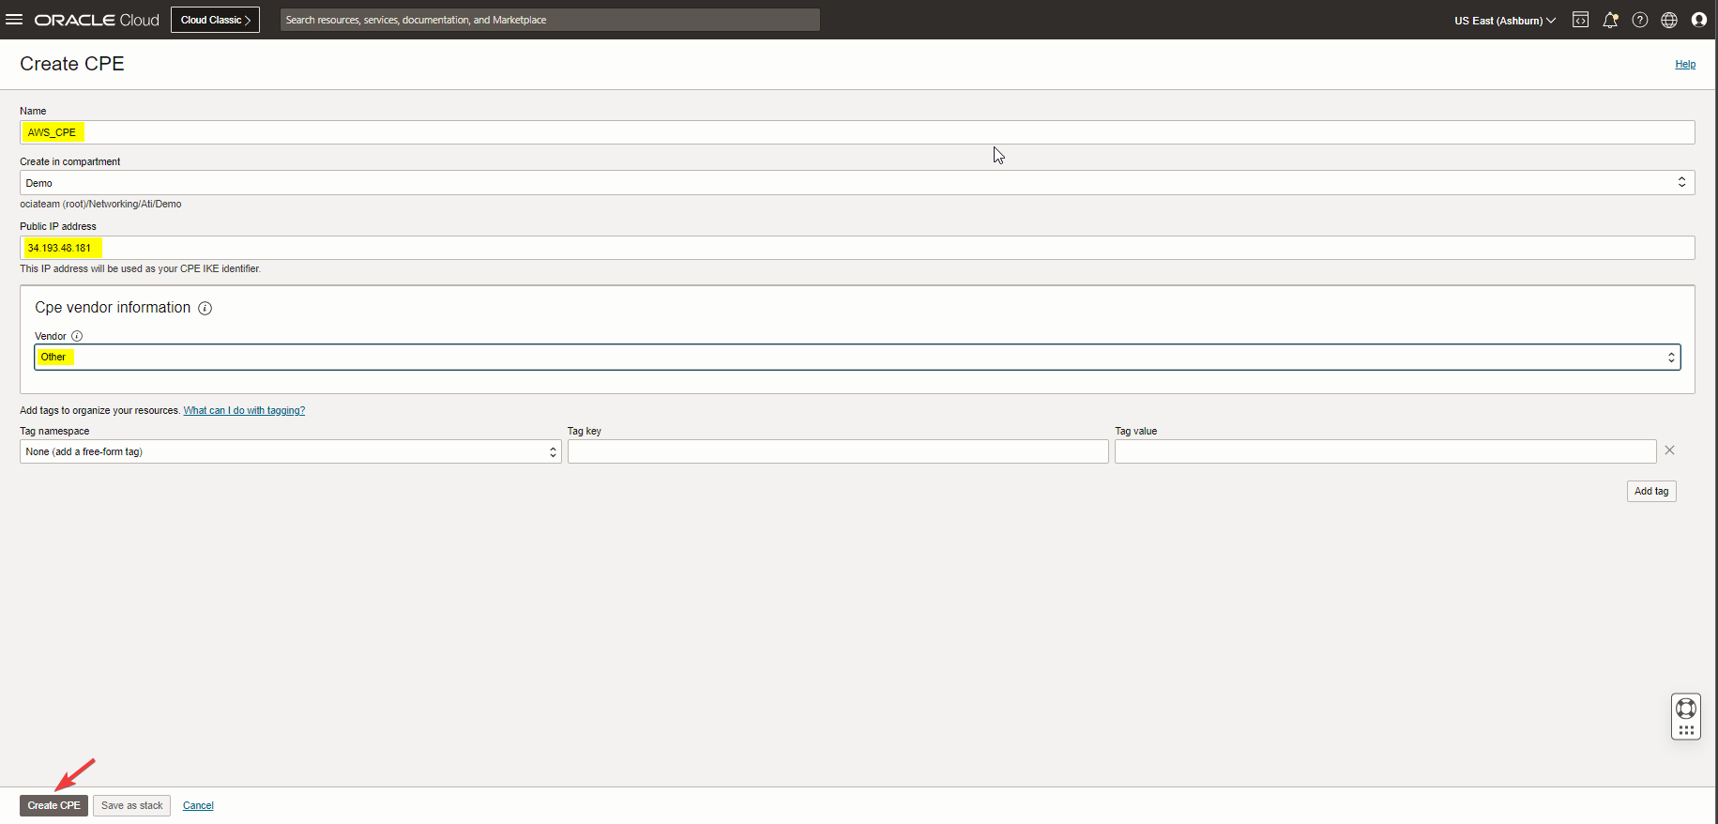Expand the Tag namespace dropdown

[291, 451]
